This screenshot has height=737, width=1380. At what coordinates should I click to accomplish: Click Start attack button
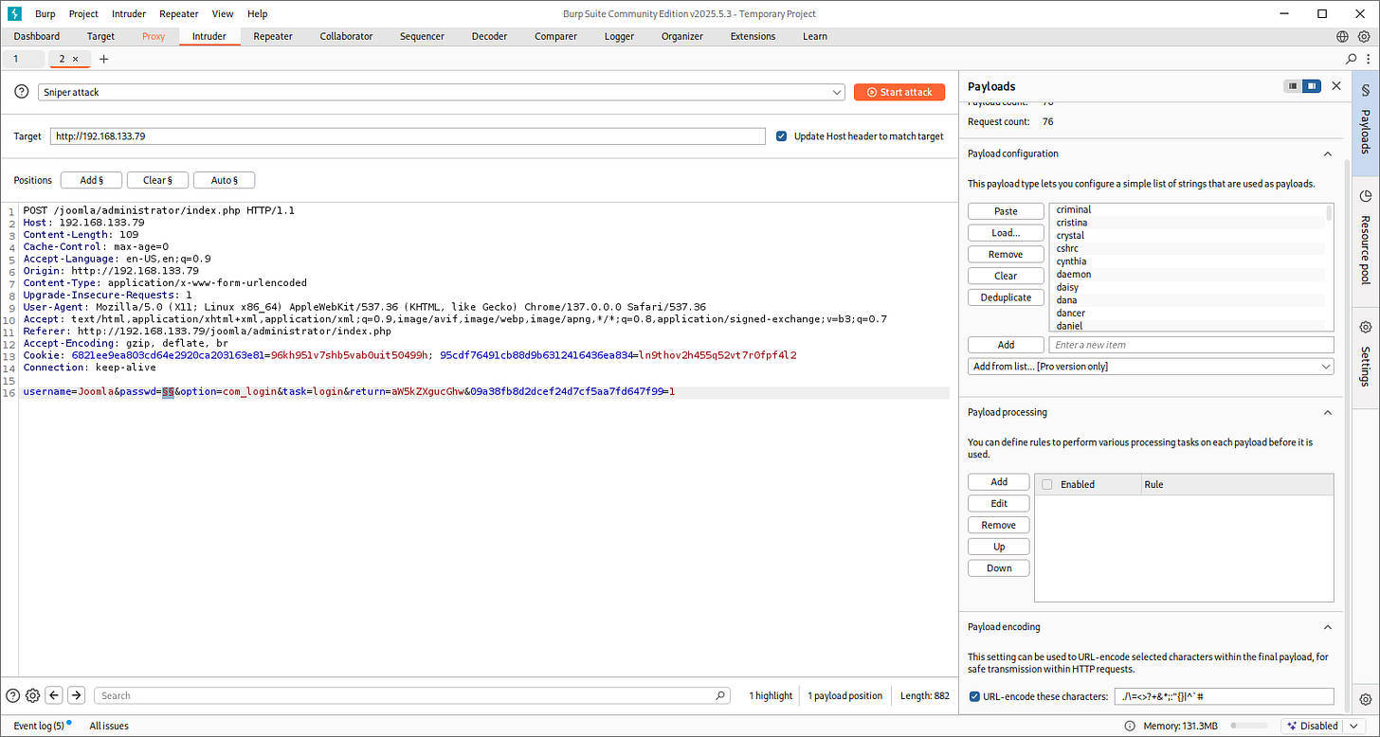point(899,92)
